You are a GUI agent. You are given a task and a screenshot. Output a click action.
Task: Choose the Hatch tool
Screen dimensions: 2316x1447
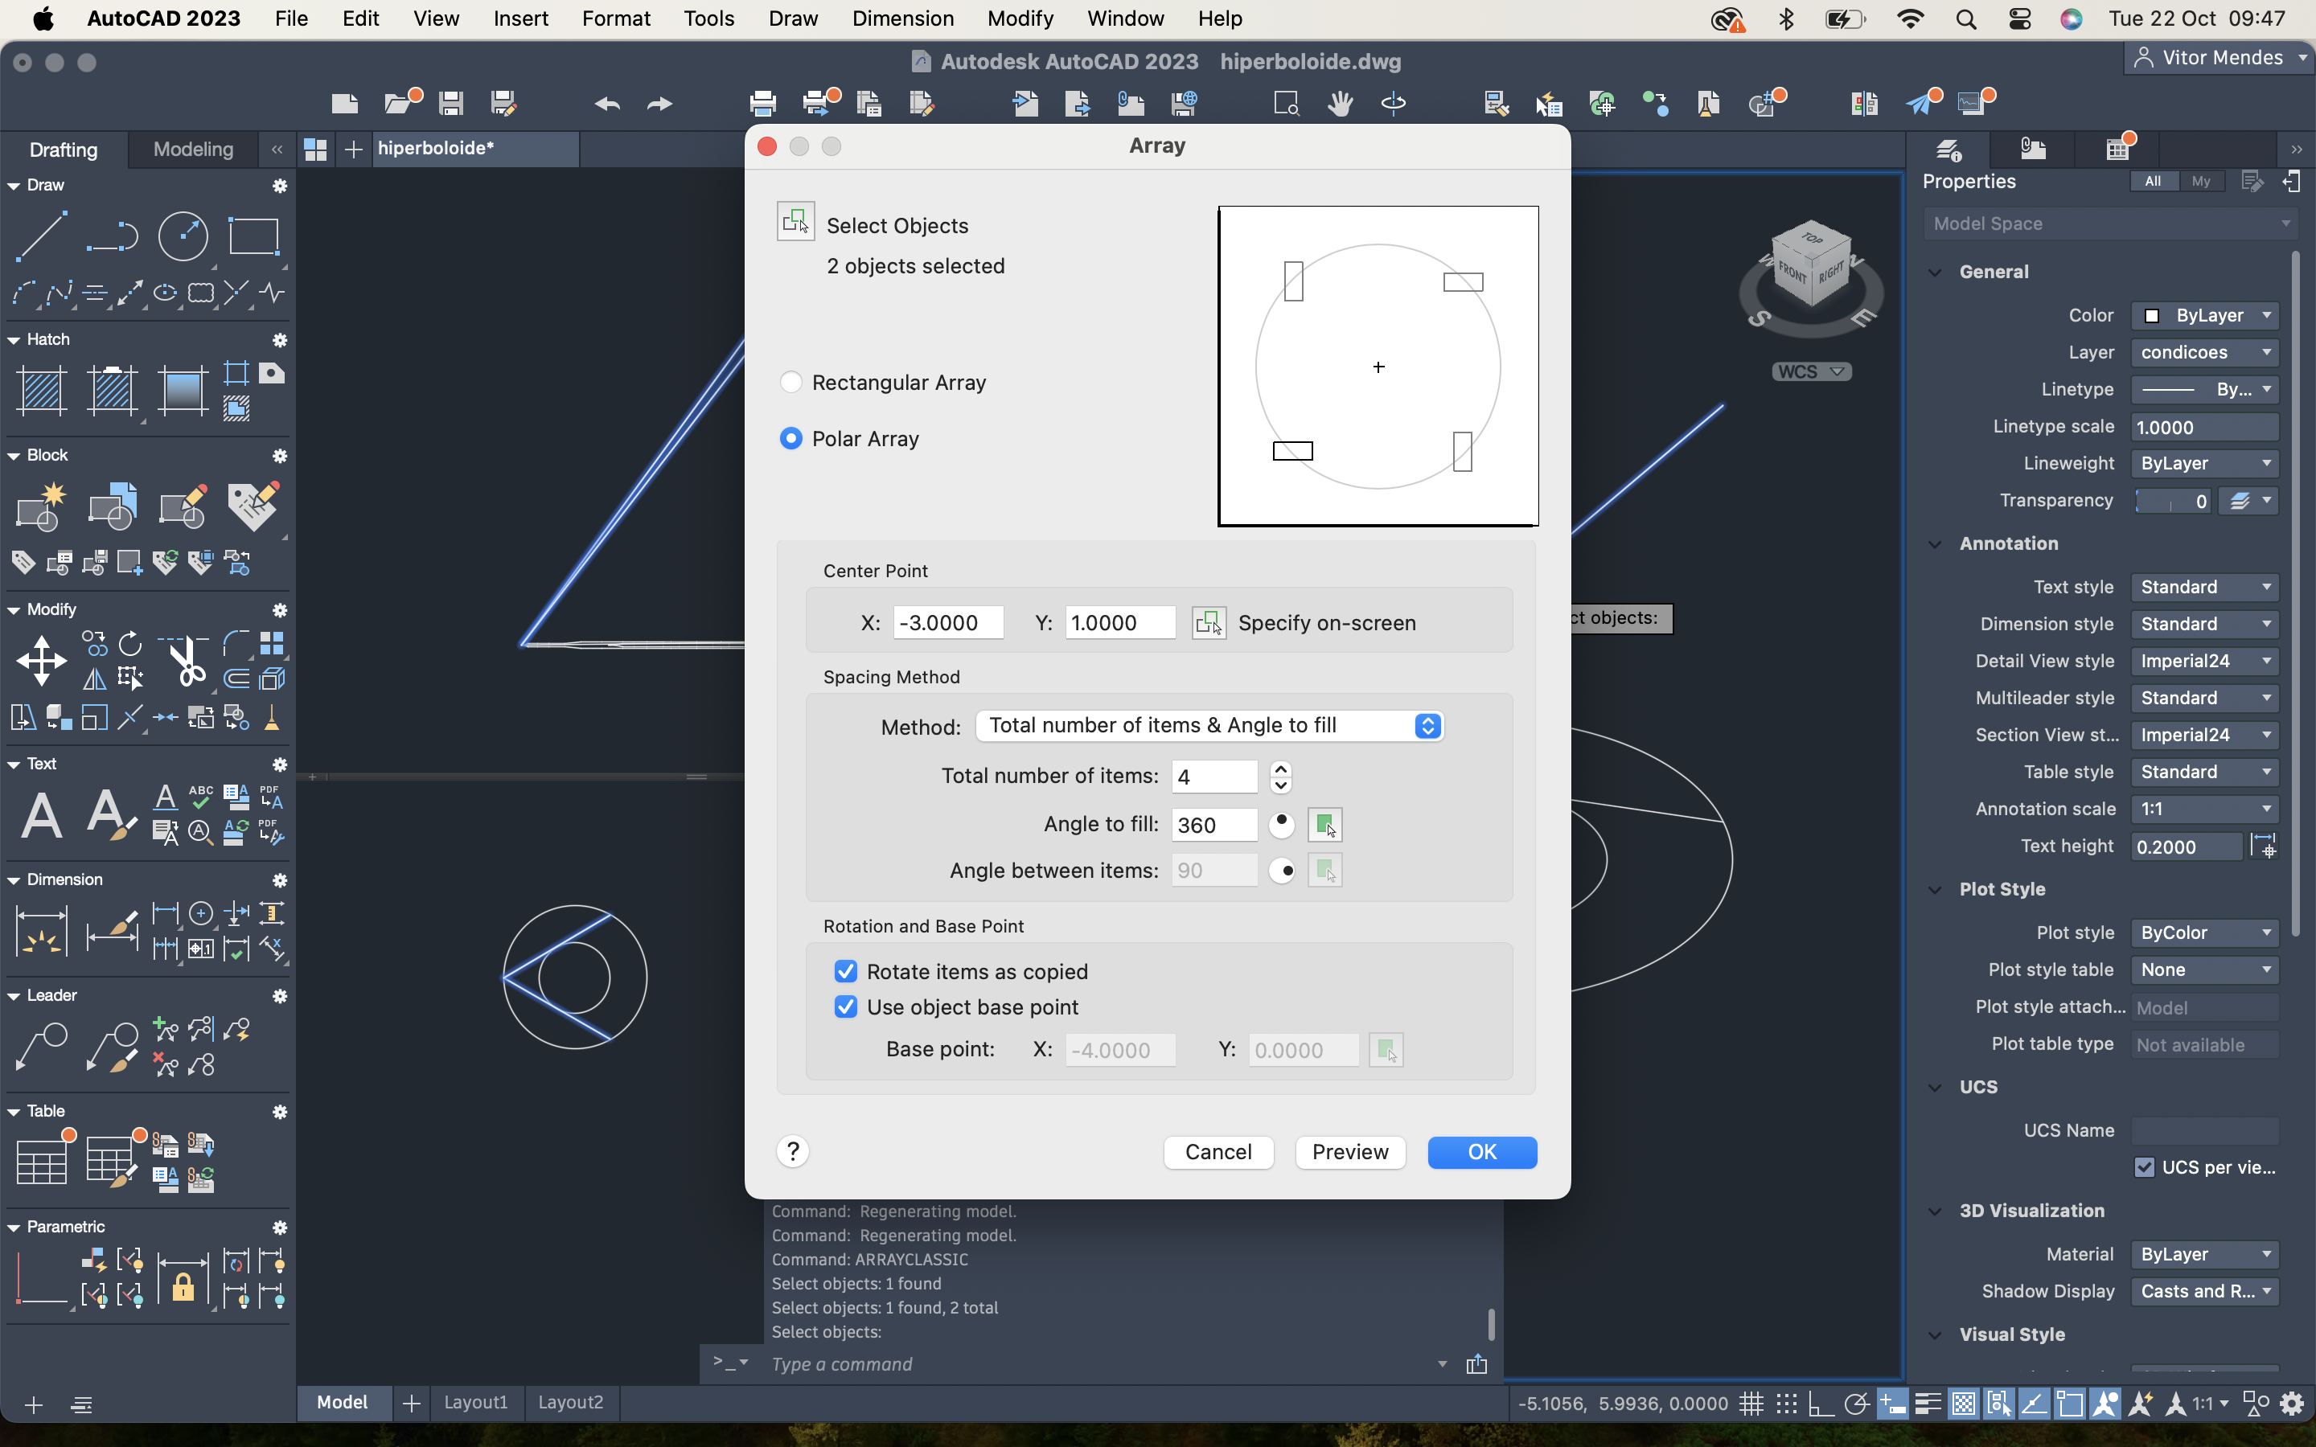(x=41, y=391)
